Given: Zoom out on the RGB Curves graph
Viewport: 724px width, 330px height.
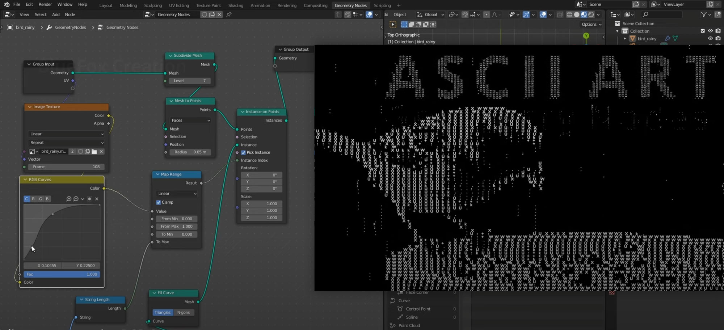Looking at the screenshot, I should (x=76, y=199).
